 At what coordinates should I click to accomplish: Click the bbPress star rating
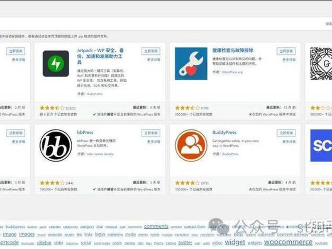(x=52, y=183)
